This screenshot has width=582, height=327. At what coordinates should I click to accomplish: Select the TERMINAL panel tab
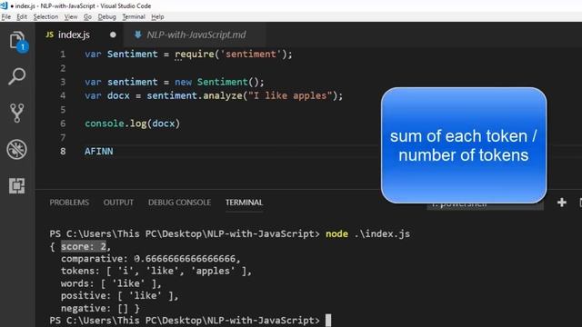(x=244, y=203)
